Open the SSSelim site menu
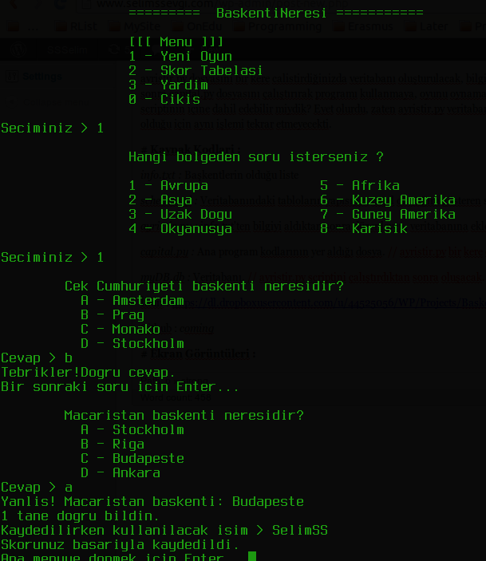The width and height of the screenshot is (486, 561). point(67,49)
